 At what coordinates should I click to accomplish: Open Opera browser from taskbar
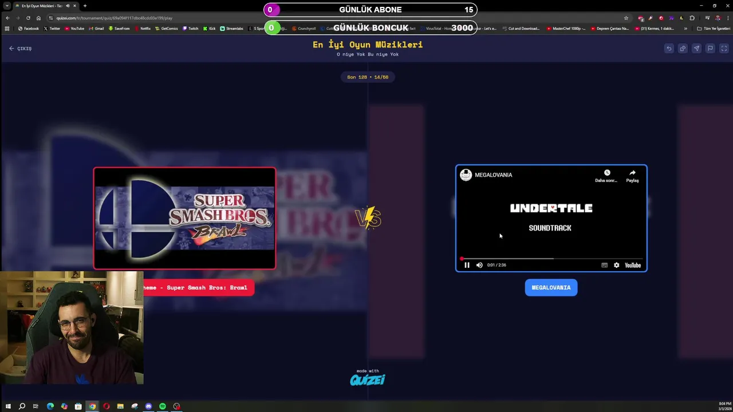coord(107,406)
